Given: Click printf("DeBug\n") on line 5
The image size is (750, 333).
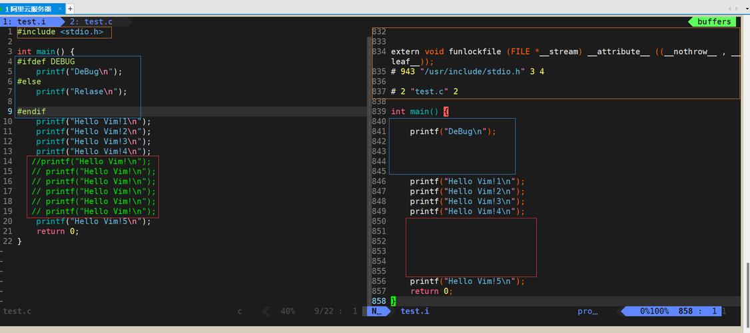Looking at the screenshot, I should (x=79, y=72).
